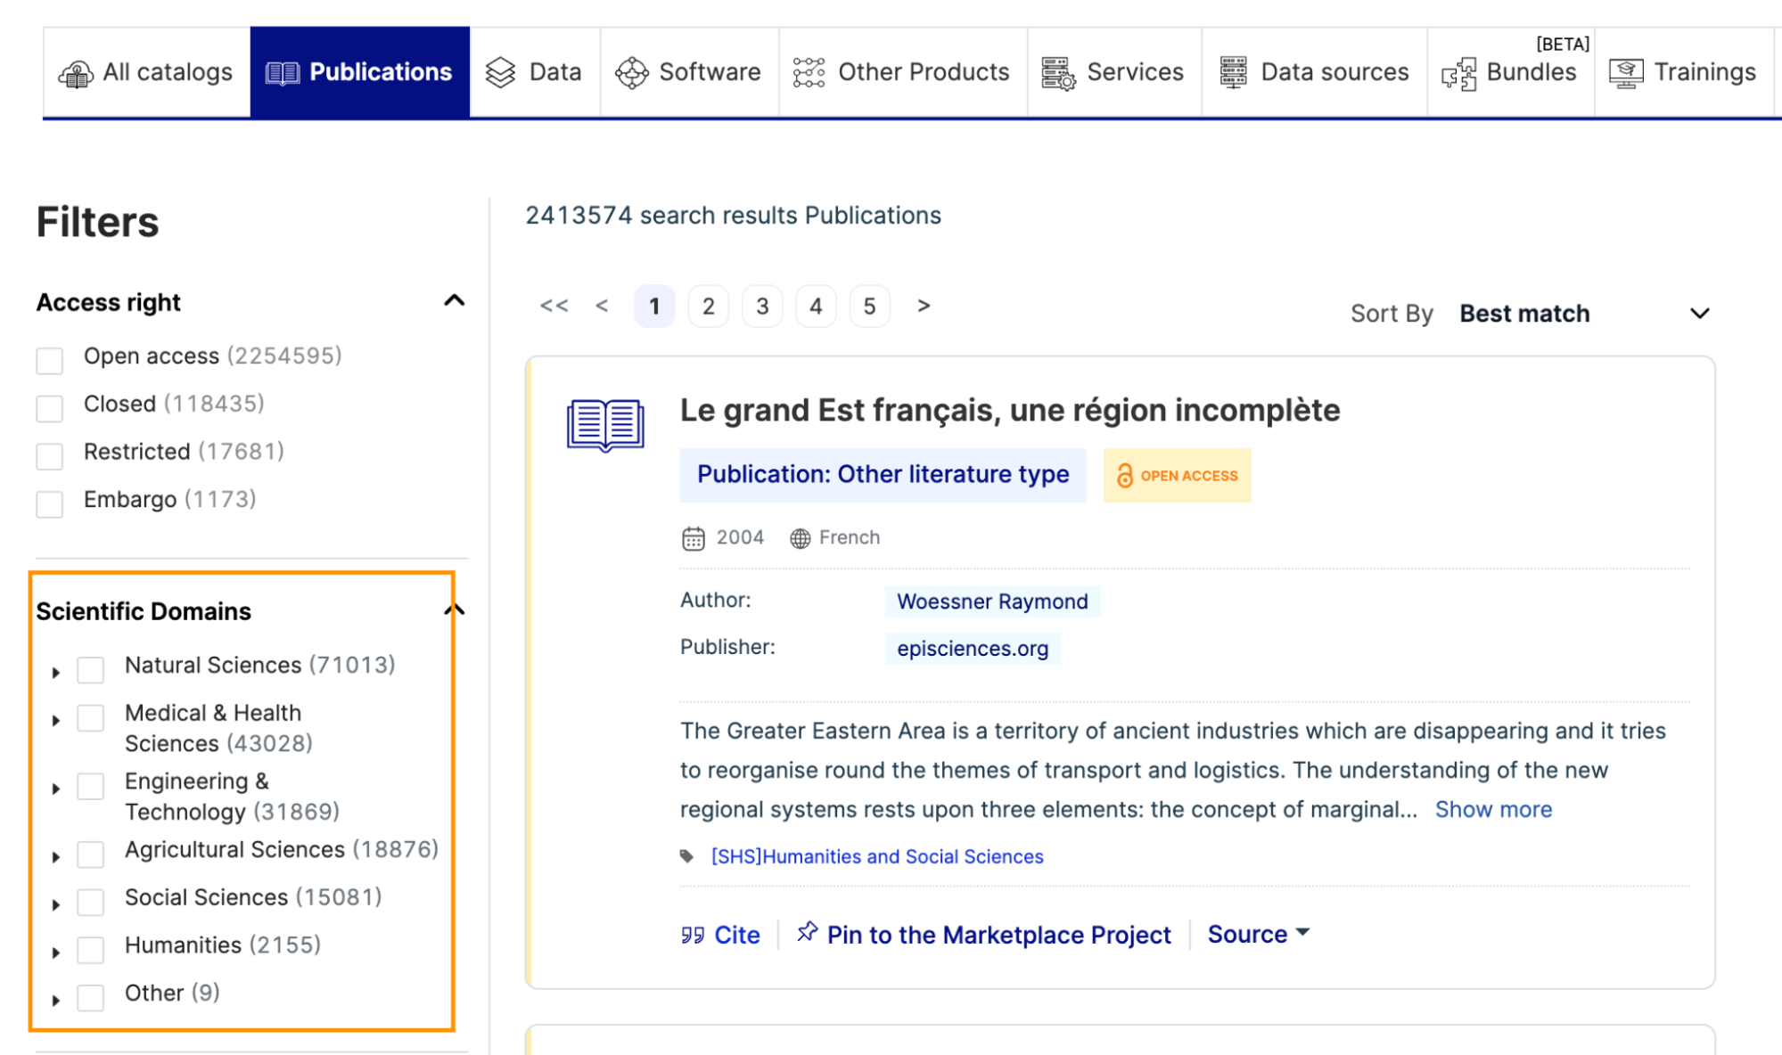
Task: Click the Publications open-book tab icon
Action: (283, 73)
